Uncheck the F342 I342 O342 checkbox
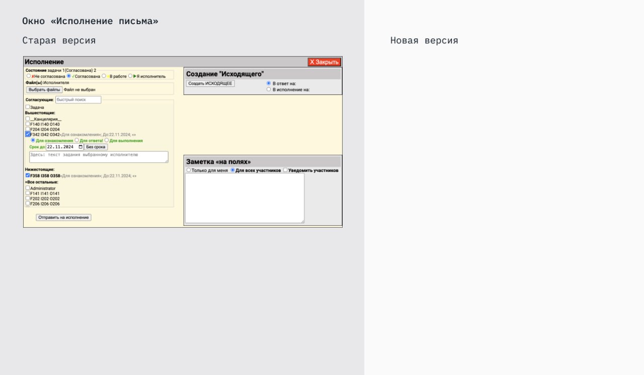 pos(28,134)
